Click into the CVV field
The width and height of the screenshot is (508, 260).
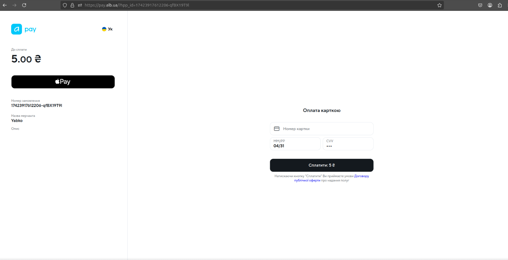348,144
